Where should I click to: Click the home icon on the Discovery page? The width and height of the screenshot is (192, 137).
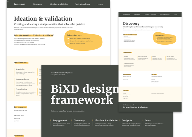(119, 13)
